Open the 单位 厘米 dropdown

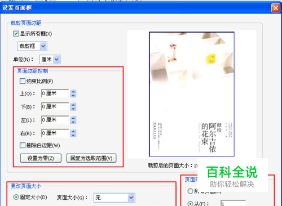[50, 60]
